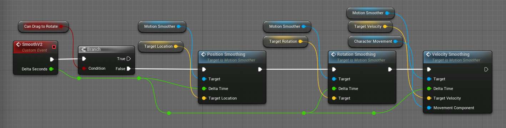Click Rotation Smoothing execution input pin
506x128 pixels.
point(334,69)
